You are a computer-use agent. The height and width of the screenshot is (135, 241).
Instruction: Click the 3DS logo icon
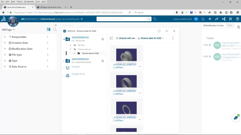click(3, 19)
